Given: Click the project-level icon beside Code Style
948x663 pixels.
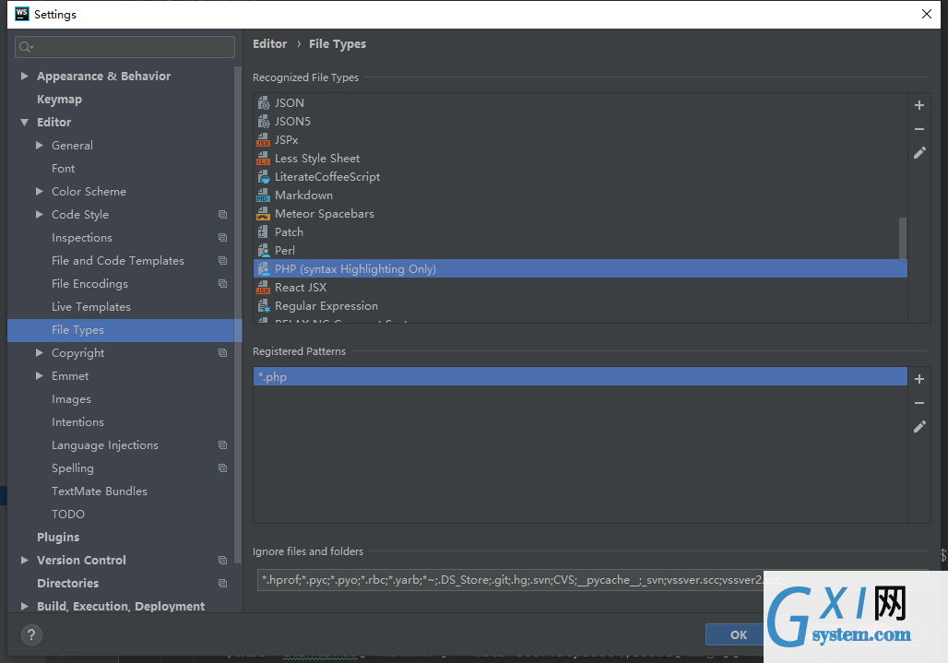Looking at the screenshot, I should tap(222, 215).
